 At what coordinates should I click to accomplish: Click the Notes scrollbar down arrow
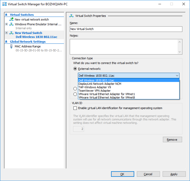[179, 52]
